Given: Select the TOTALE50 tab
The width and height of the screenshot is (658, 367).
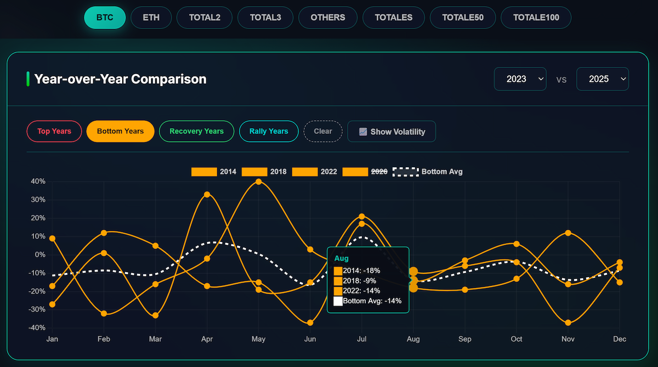Looking at the screenshot, I should (x=463, y=18).
